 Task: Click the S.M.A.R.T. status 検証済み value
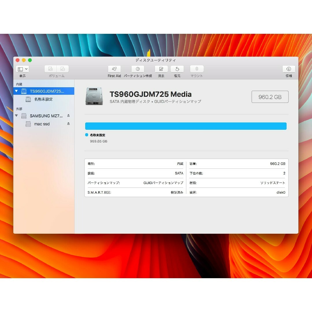click(x=177, y=192)
